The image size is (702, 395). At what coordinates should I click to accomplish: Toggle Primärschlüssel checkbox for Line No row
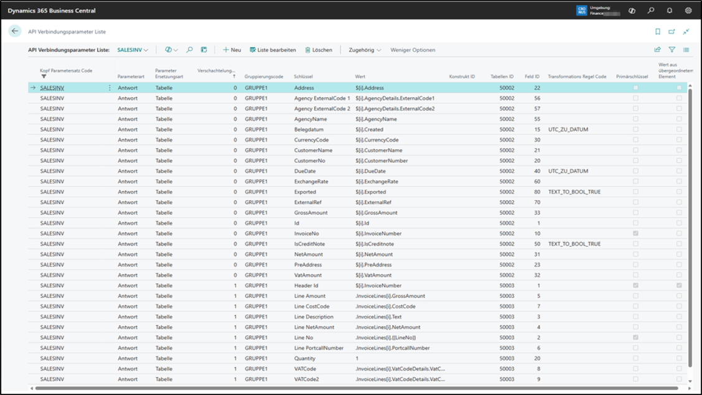click(x=636, y=337)
